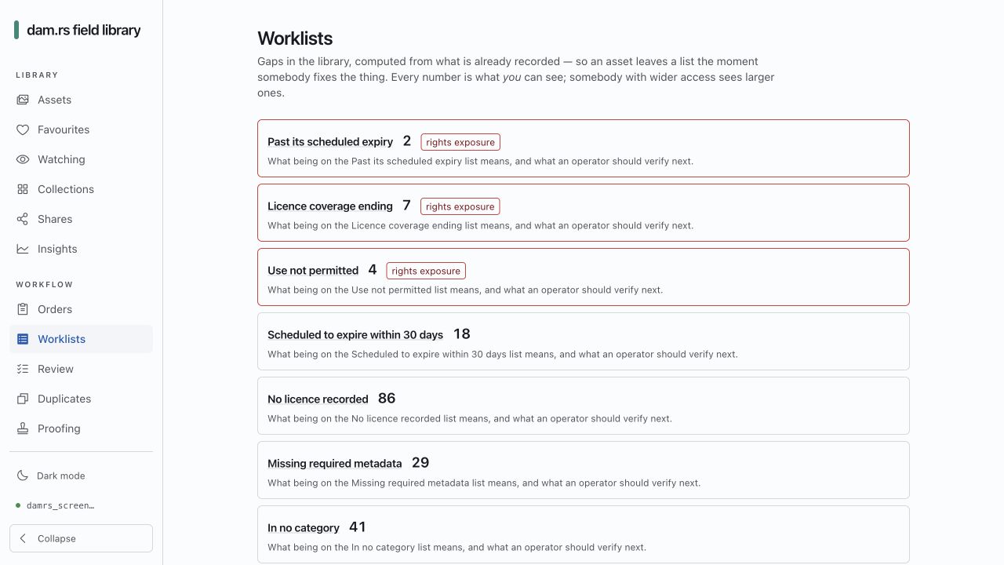The height and width of the screenshot is (565, 1004).
Task: Click the Shares network icon
Action: (23, 219)
